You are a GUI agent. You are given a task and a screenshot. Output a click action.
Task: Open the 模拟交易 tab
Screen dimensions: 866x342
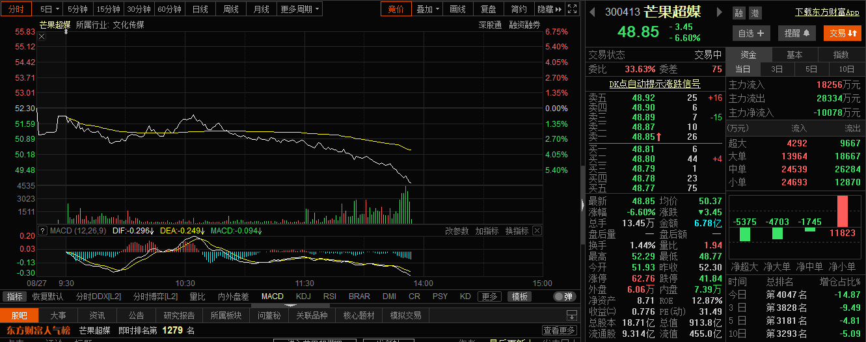(405, 315)
